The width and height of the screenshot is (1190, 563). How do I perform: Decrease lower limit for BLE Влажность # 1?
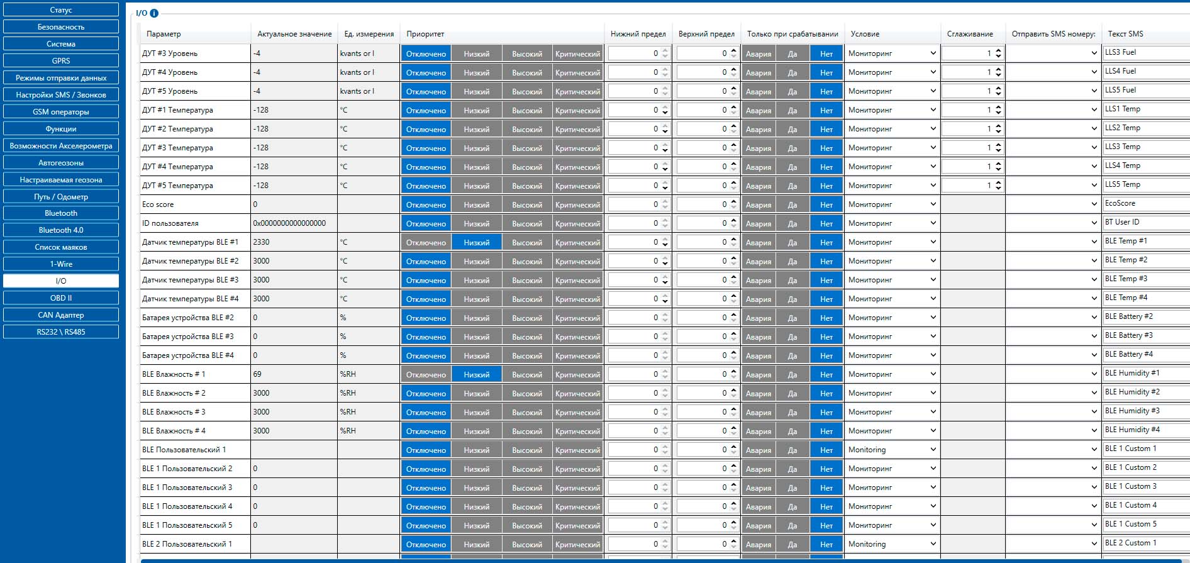click(x=665, y=377)
